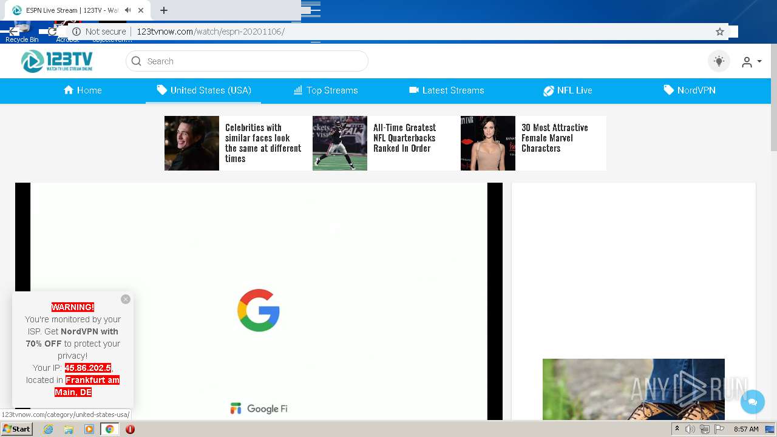Open United States (USA) category

[204, 90]
